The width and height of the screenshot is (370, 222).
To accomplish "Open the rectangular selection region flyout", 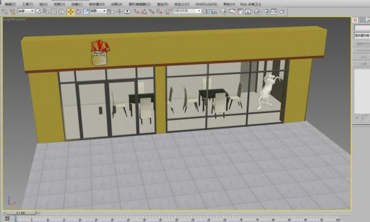I will pyautogui.click(x=54, y=12).
